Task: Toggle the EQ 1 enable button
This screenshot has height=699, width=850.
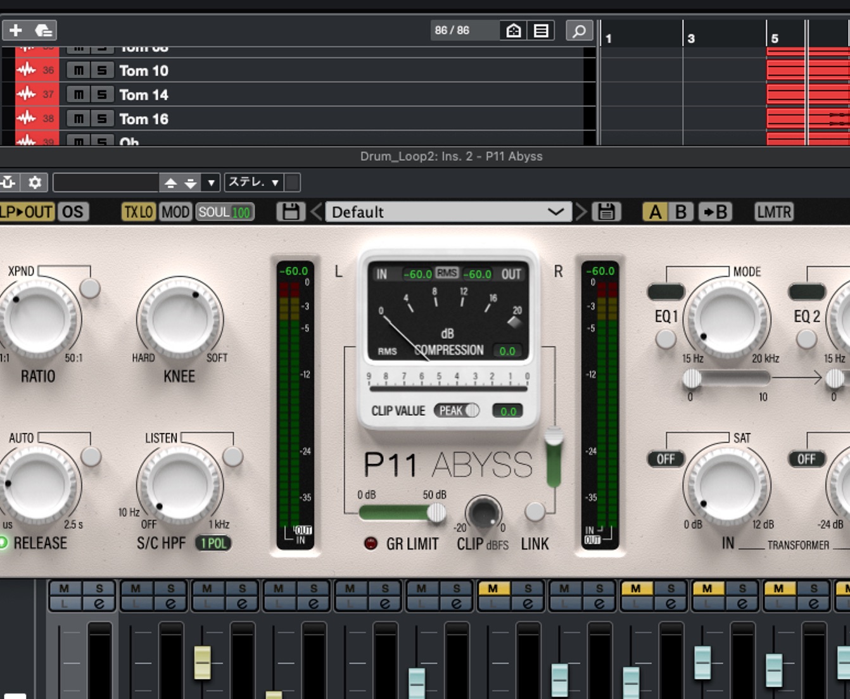Action: click(x=666, y=339)
